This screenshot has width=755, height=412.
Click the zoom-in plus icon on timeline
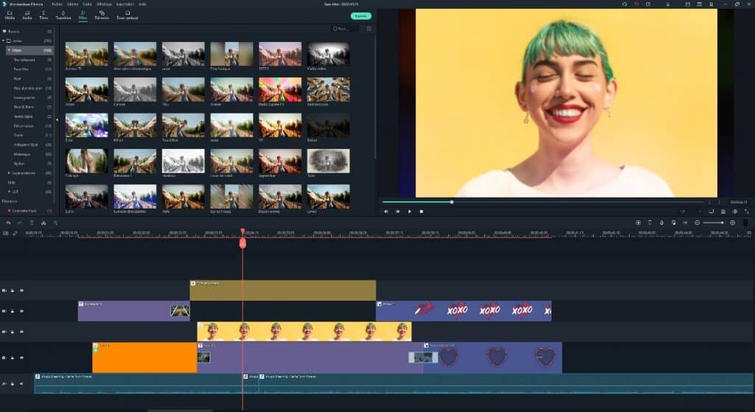732,223
